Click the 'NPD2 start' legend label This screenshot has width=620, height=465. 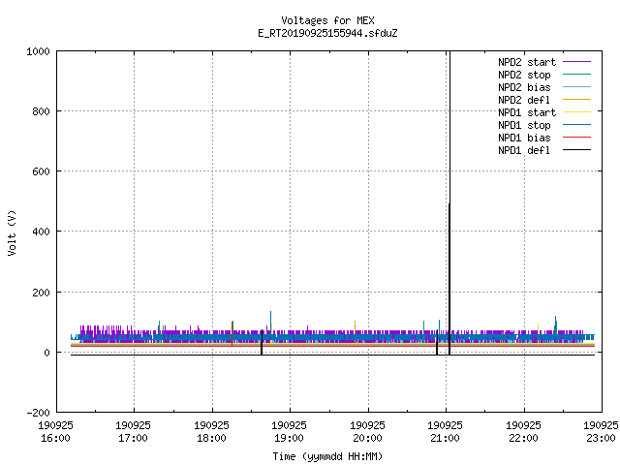point(527,62)
